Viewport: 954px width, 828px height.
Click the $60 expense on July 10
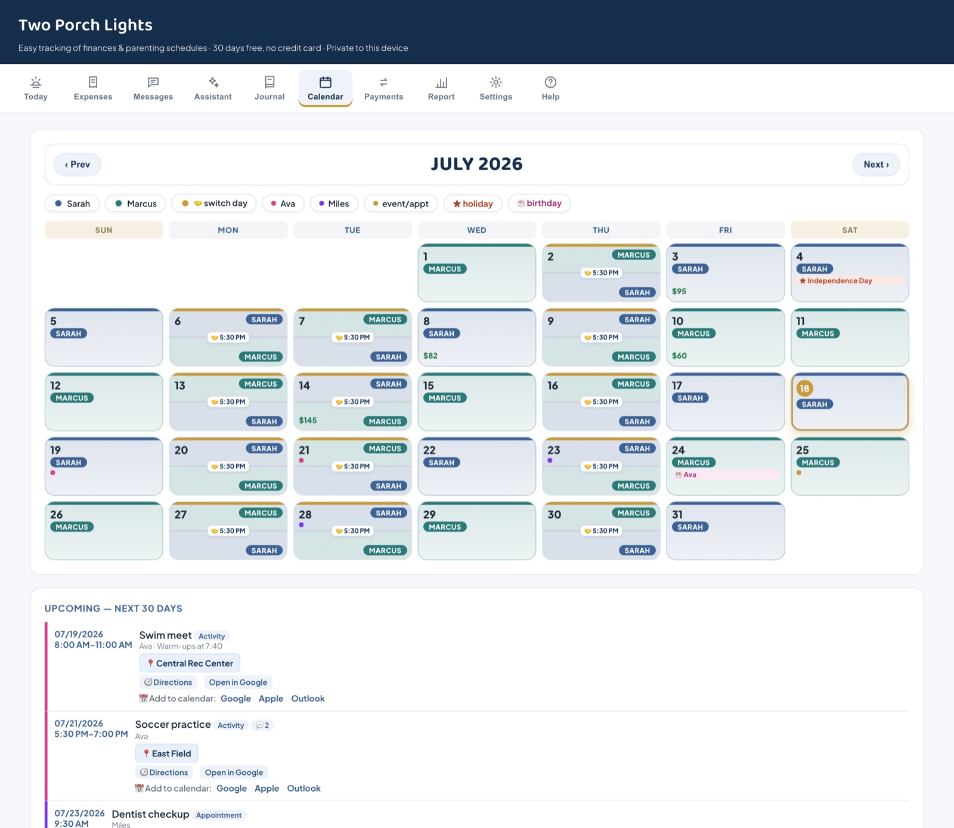[679, 356]
